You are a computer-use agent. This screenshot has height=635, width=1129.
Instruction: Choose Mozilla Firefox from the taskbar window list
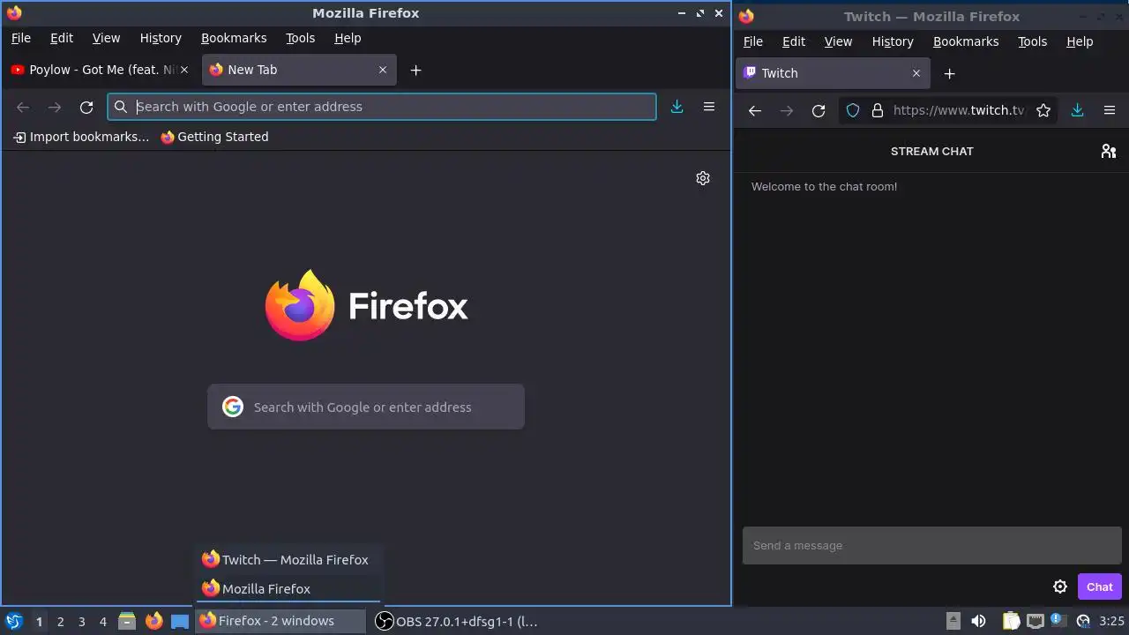(x=288, y=588)
